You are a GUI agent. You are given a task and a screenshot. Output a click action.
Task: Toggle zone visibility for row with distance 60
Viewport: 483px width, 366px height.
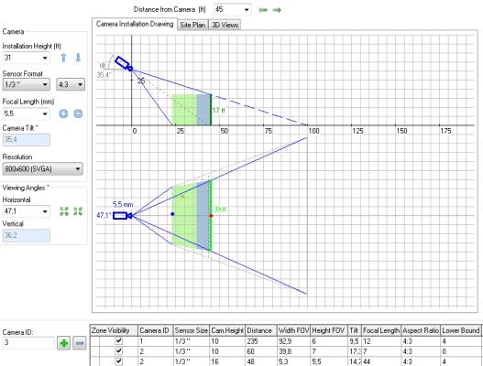[x=118, y=351]
